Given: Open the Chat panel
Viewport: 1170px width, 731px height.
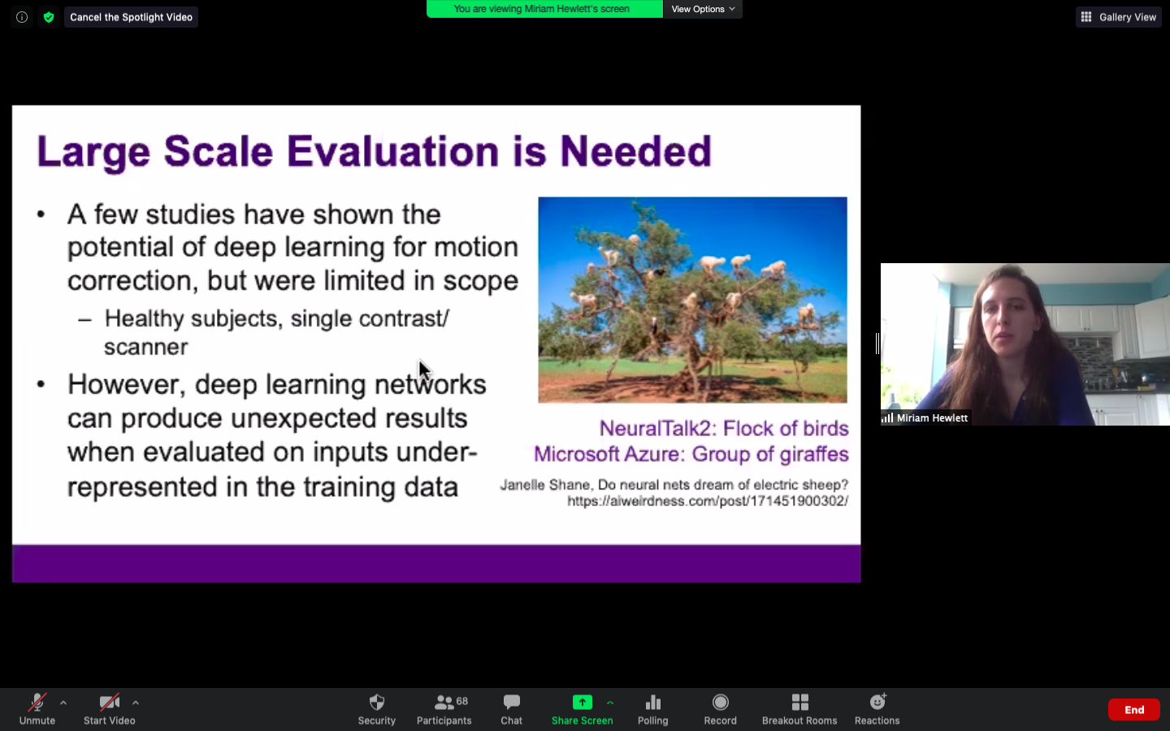Looking at the screenshot, I should click(x=511, y=708).
